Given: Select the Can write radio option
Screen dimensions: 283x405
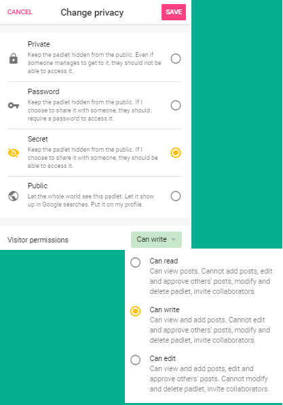Looking at the screenshot, I should (136, 311).
